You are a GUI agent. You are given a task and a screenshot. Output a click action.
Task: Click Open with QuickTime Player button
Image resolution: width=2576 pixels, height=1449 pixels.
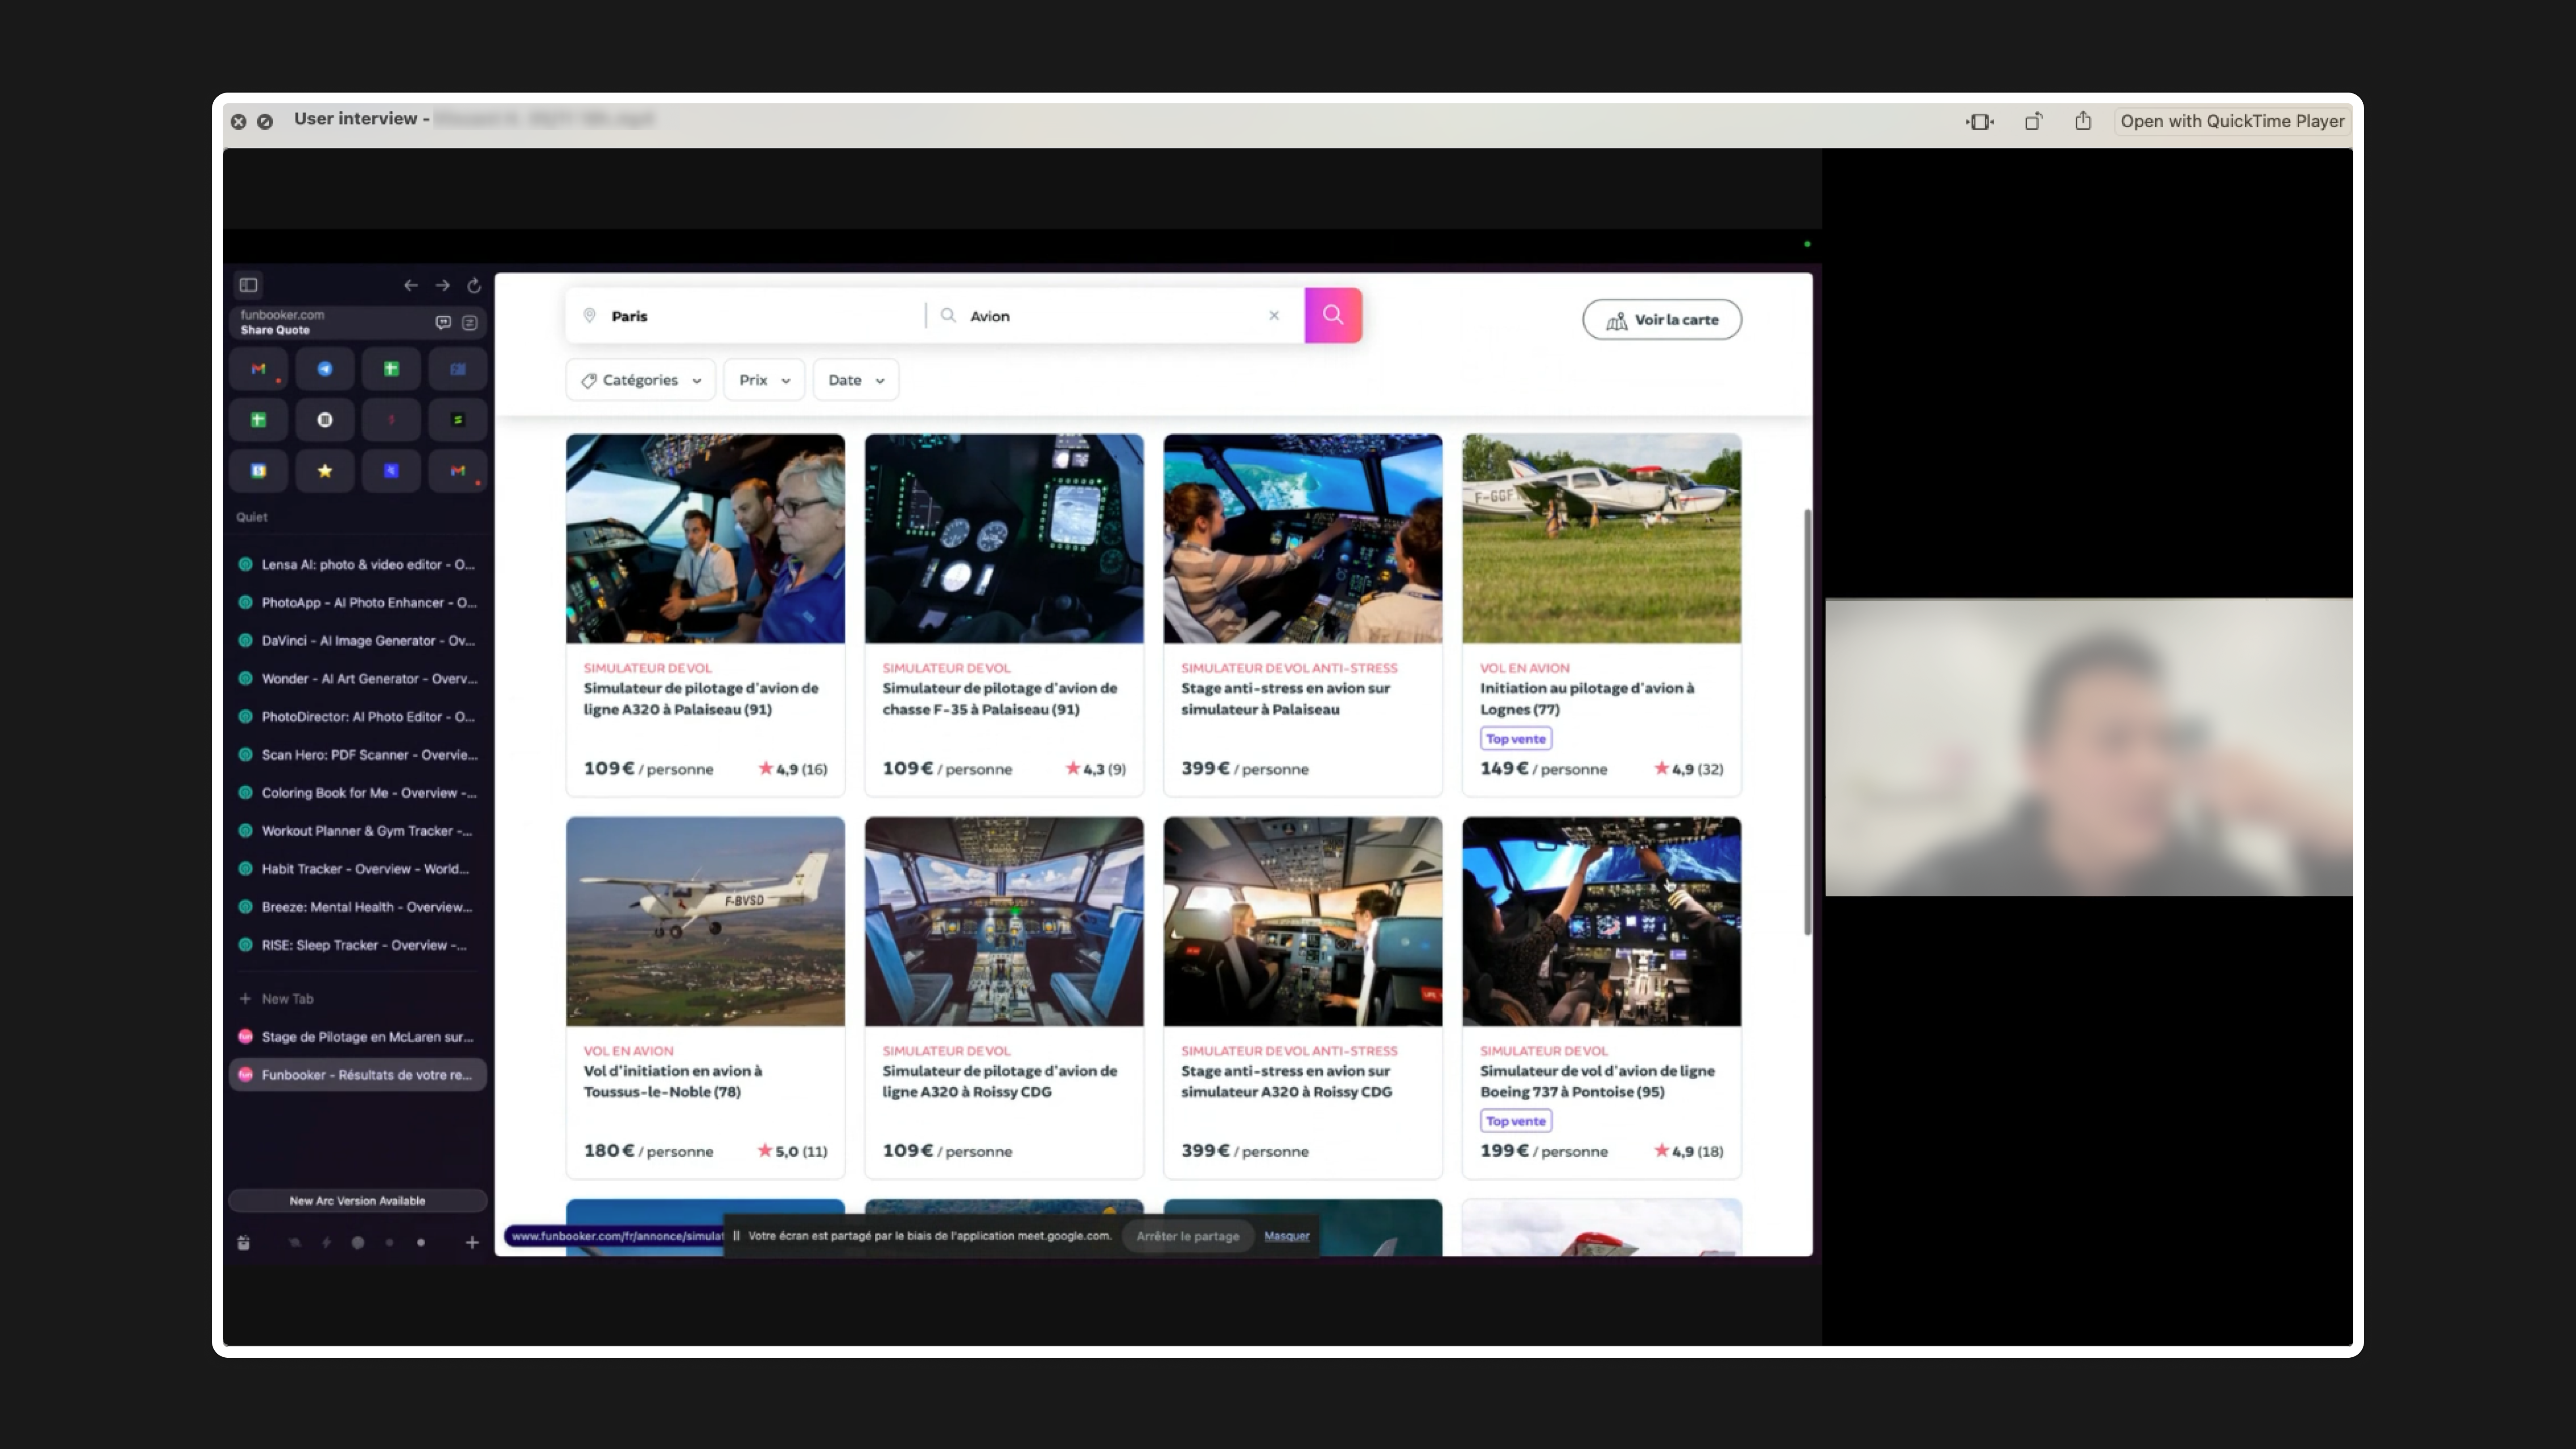click(2232, 121)
